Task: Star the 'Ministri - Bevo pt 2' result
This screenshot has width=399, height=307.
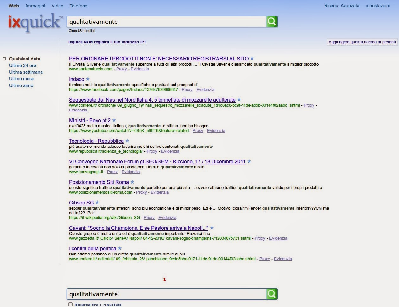Action: pos(114,120)
